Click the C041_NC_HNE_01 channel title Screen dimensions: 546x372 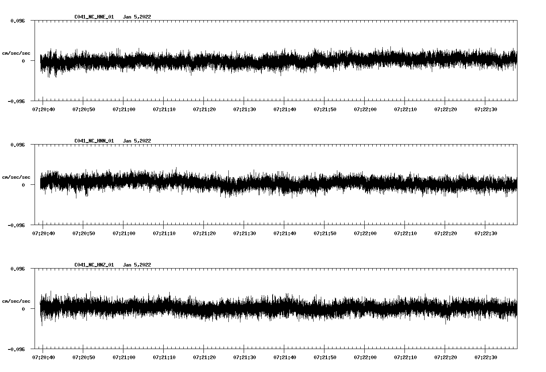tap(94, 17)
